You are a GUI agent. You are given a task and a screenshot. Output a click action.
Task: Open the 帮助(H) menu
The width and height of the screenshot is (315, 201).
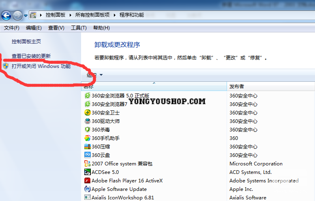[101, 28]
